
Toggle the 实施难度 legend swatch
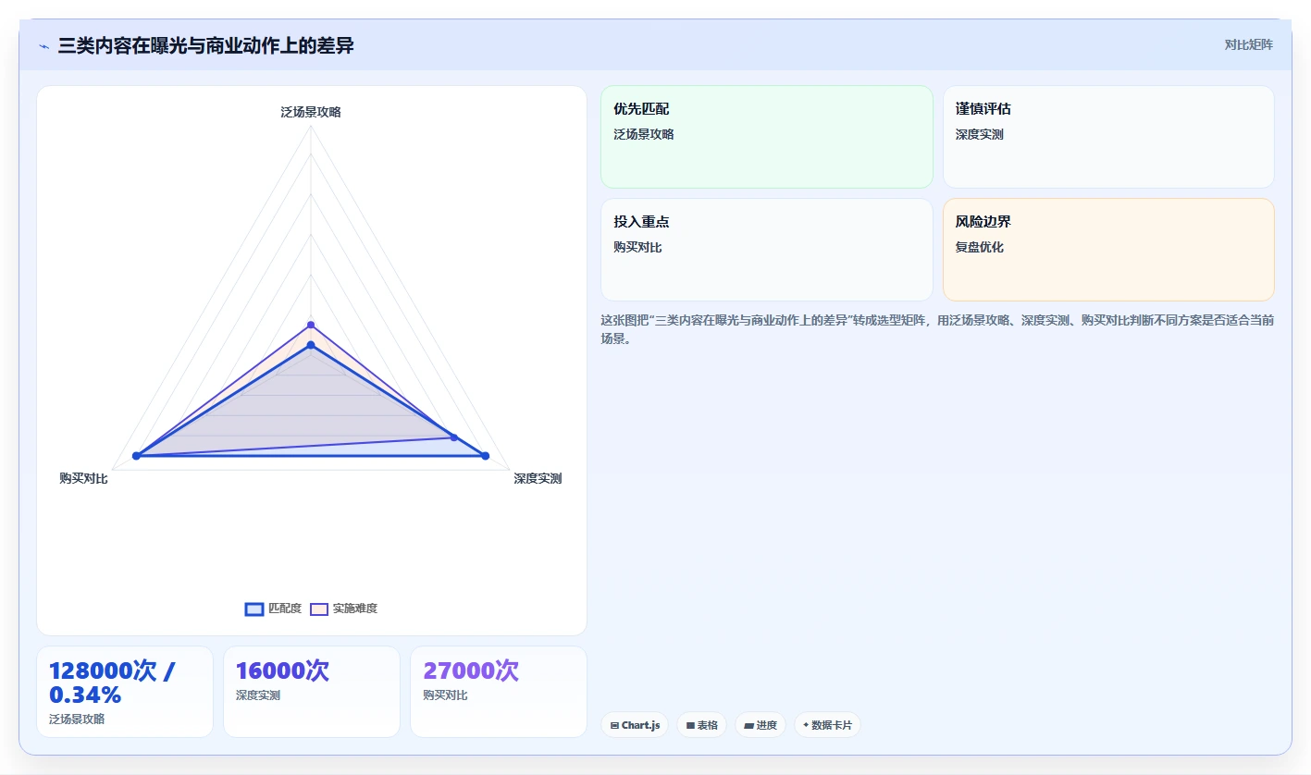[x=318, y=609]
